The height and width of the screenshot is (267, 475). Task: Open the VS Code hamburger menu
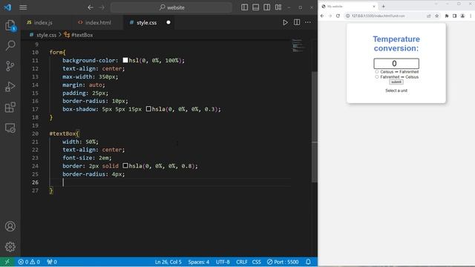tap(23, 7)
